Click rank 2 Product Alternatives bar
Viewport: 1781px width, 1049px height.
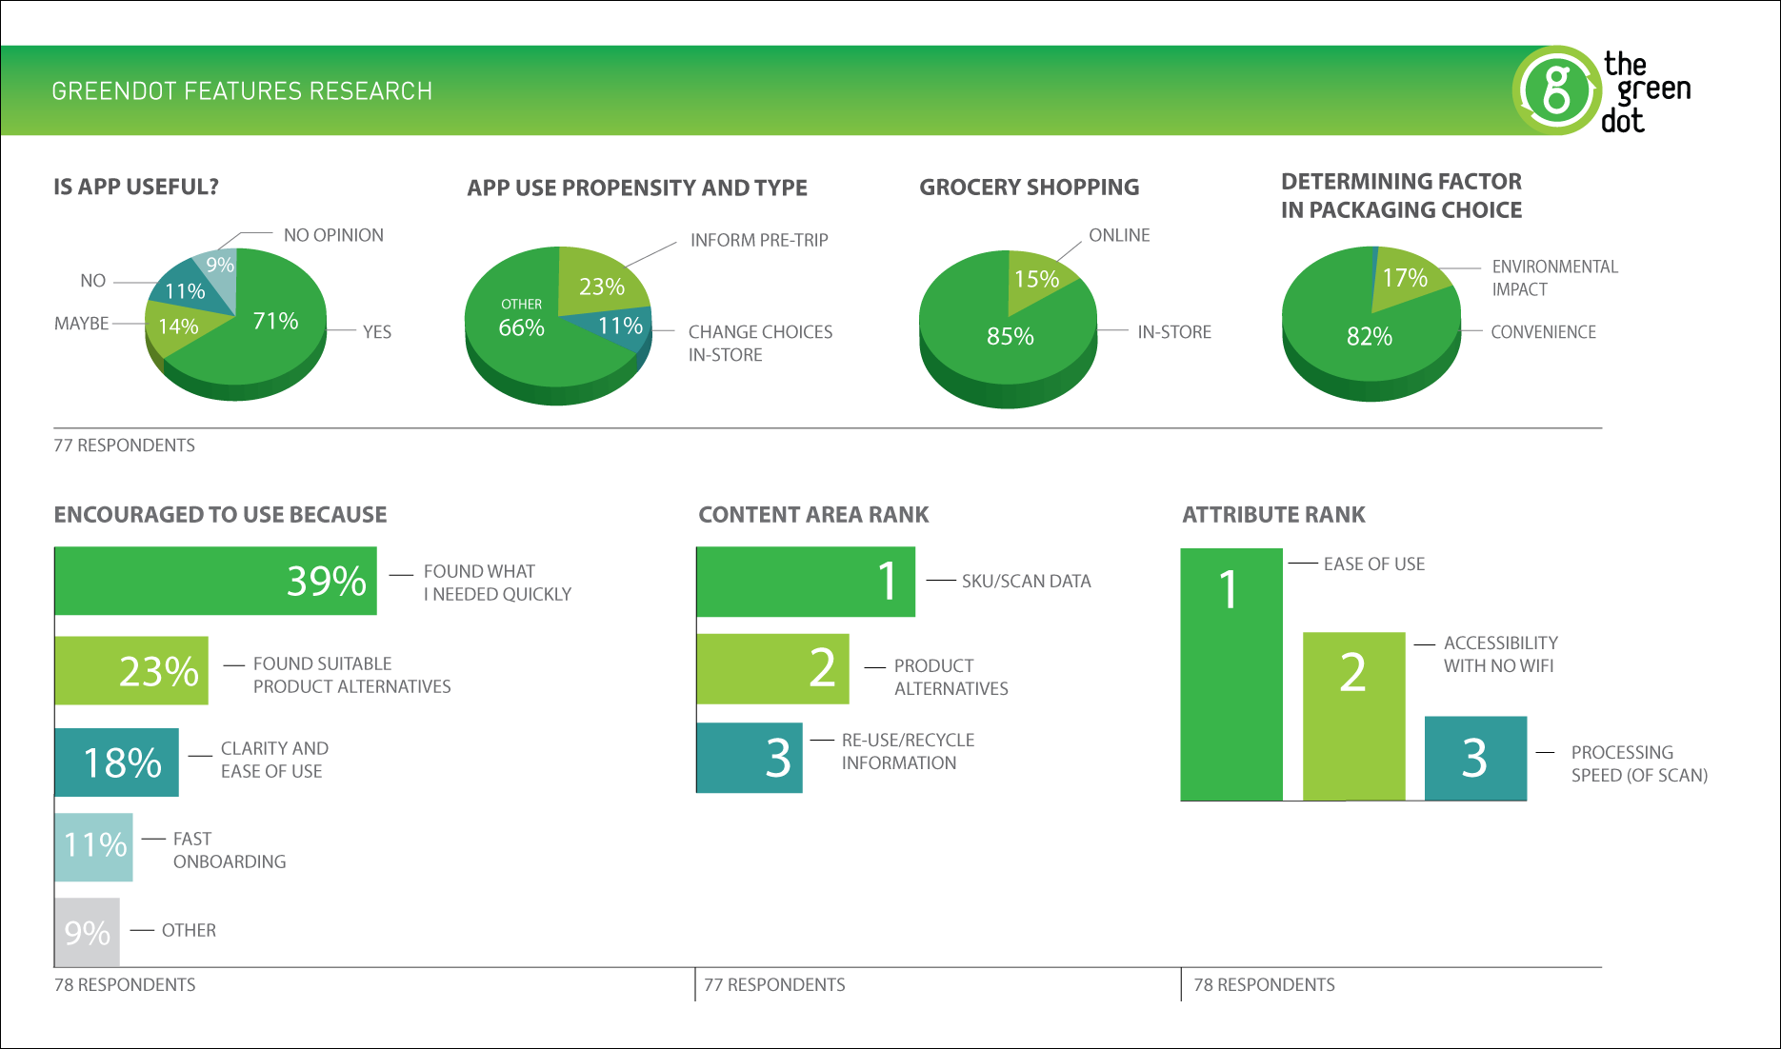[x=772, y=668]
